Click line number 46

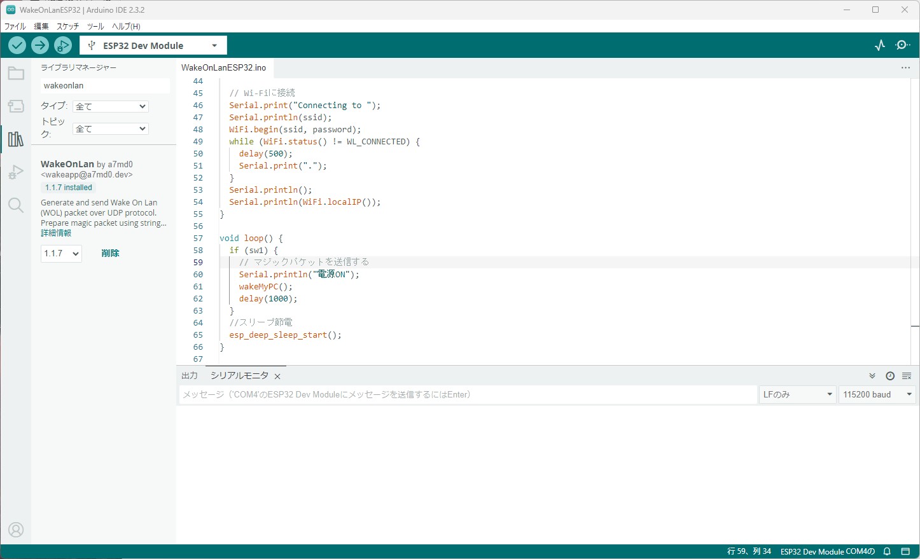(198, 106)
